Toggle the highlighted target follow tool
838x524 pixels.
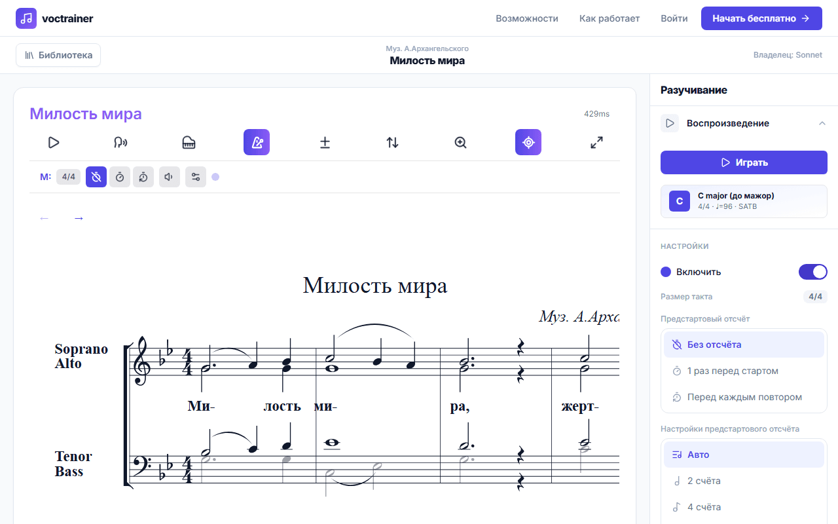(528, 142)
